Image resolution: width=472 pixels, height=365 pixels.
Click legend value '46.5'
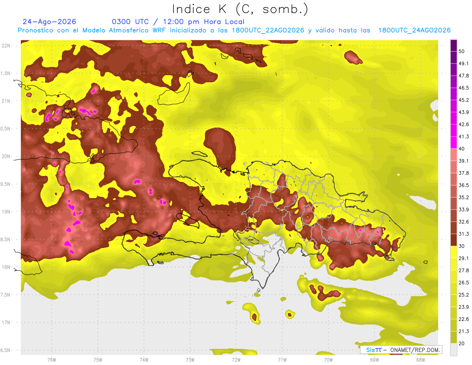[463, 88]
